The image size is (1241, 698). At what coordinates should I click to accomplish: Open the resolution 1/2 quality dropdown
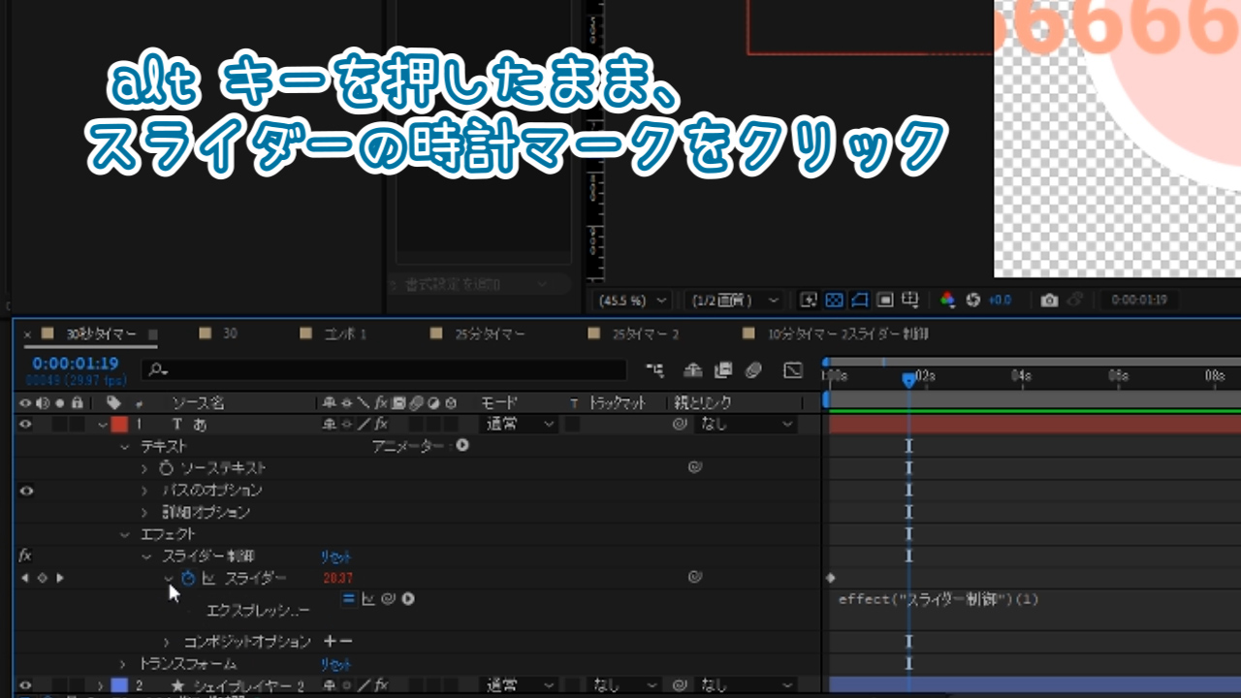click(732, 301)
